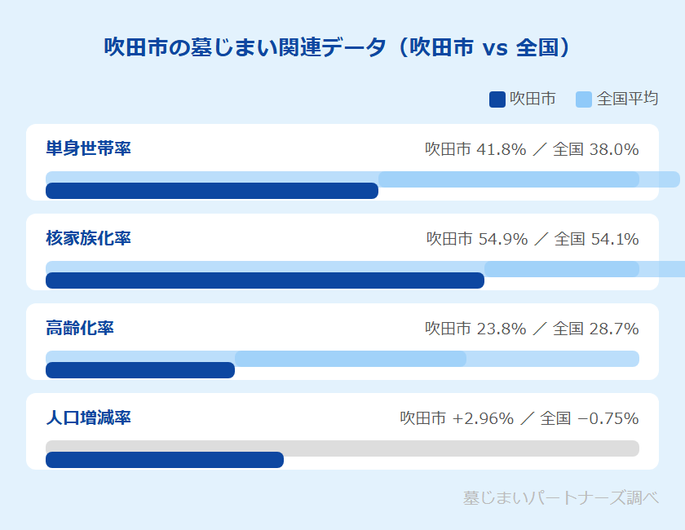The image size is (685, 530).
Task: Click the 吹田市 +2.96% ／ 全国 −0.75% value text
Action: pos(519,418)
